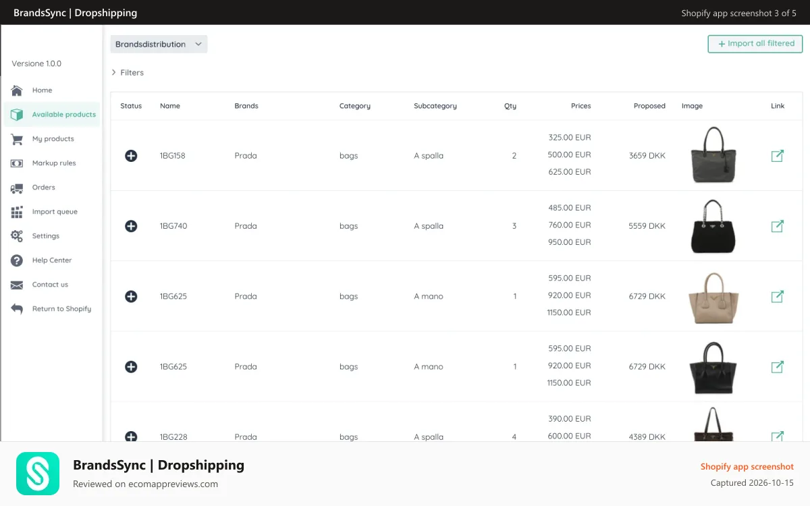Click price 390.00 EUR
The image size is (810, 506).
(x=570, y=419)
